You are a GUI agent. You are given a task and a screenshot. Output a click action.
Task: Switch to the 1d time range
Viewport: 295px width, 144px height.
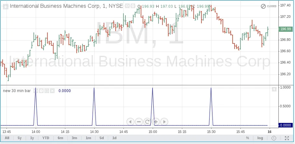tap(114, 138)
